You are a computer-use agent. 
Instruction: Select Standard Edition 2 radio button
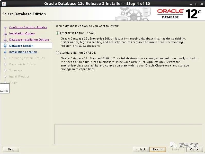pos(57,53)
